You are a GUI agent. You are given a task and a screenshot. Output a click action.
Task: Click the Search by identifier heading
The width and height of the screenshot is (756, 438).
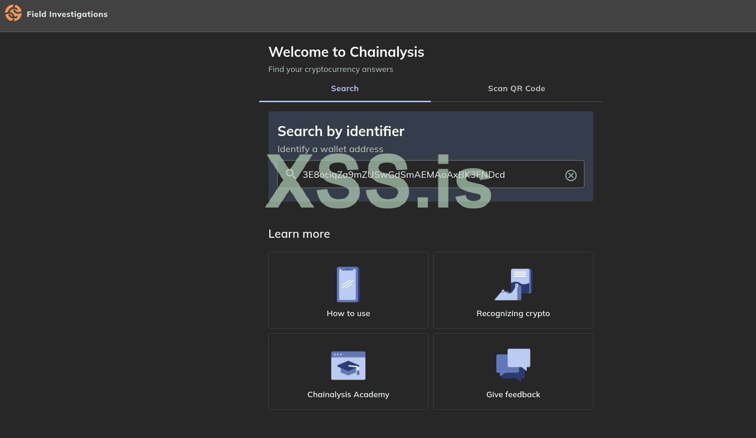click(x=341, y=131)
